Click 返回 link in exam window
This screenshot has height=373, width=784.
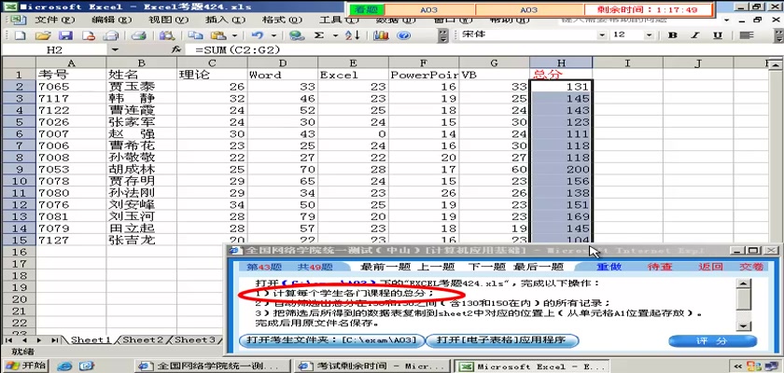pos(710,267)
